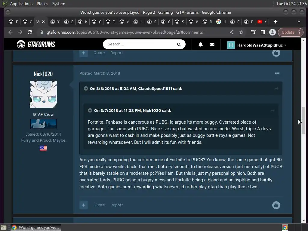308x231 pixels.
Task: Switch to the 'R' tab
Action: tap(207, 22)
